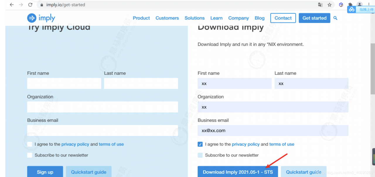Click the padlock site info icon
The width and height of the screenshot is (375, 177).
point(42,5)
